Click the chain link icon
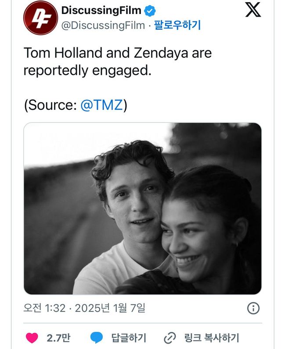This screenshot has height=349, width=281. point(169,338)
